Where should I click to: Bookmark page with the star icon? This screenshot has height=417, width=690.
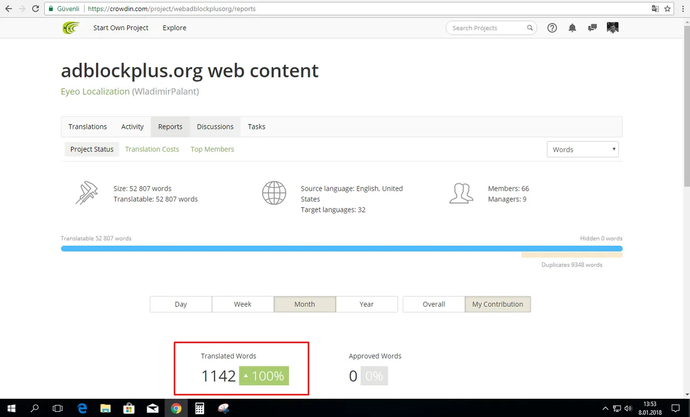[x=667, y=9]
